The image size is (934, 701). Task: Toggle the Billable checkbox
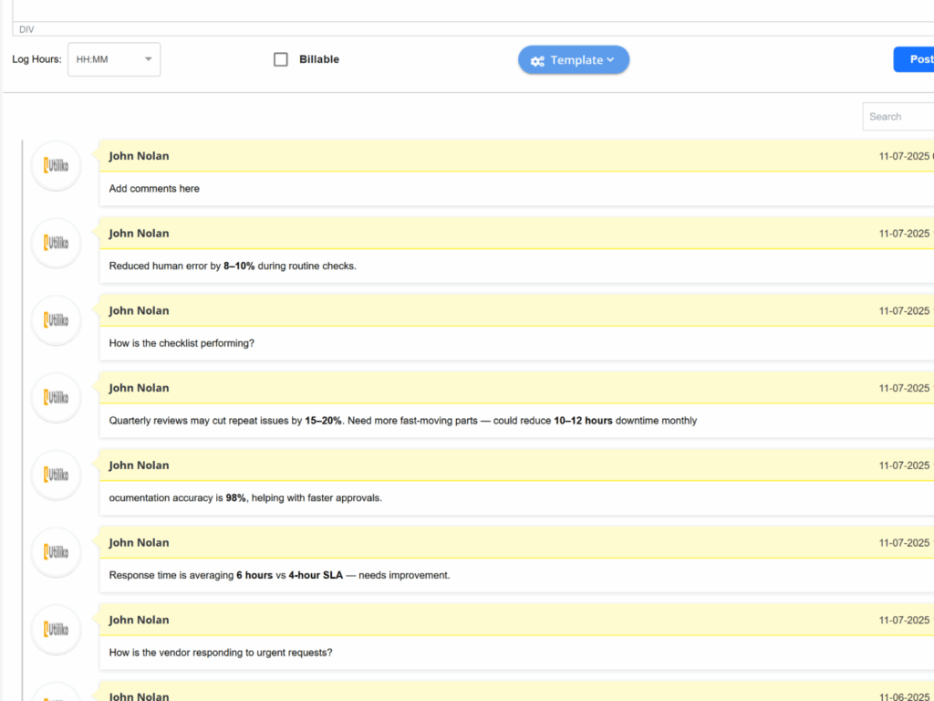pos(281,59)
